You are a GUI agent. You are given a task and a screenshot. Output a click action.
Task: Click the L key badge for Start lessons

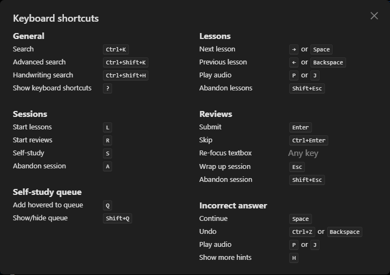coord(108,127)
